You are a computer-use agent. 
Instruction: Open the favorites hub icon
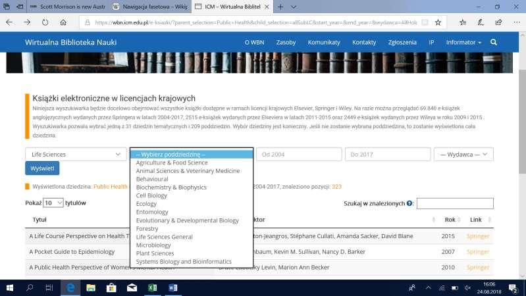pos(463,22)
